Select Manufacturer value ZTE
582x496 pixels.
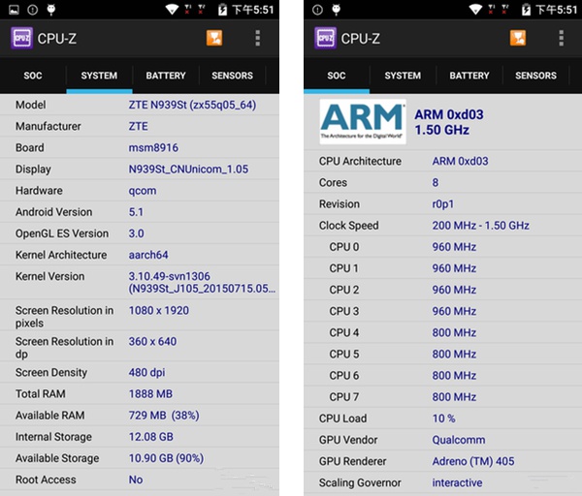pos(138,126)
